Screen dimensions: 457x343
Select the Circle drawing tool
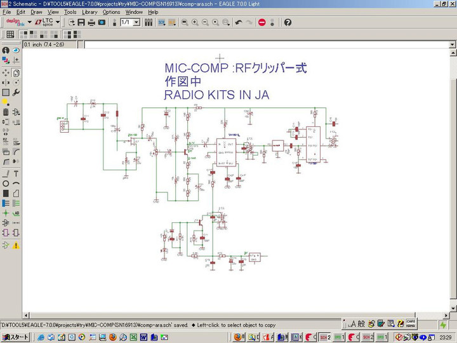point(6,184)
